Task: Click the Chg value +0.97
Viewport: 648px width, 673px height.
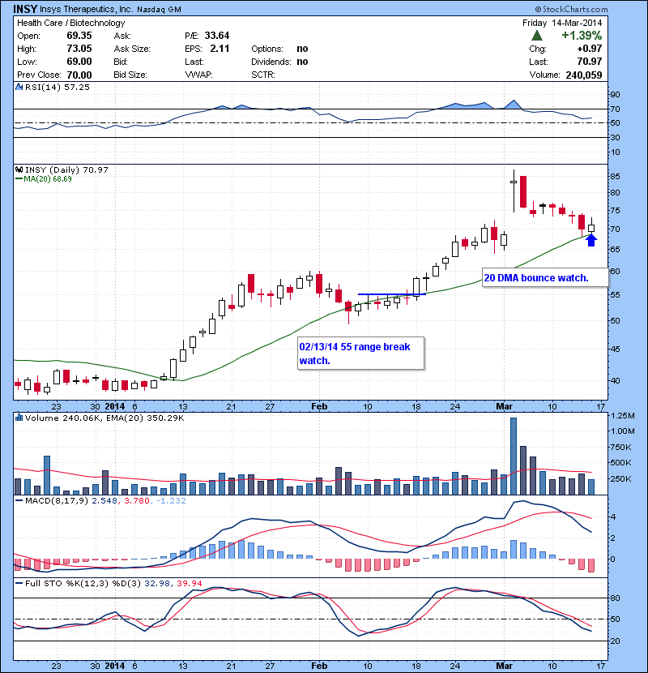Action: [x=590, y=49]
